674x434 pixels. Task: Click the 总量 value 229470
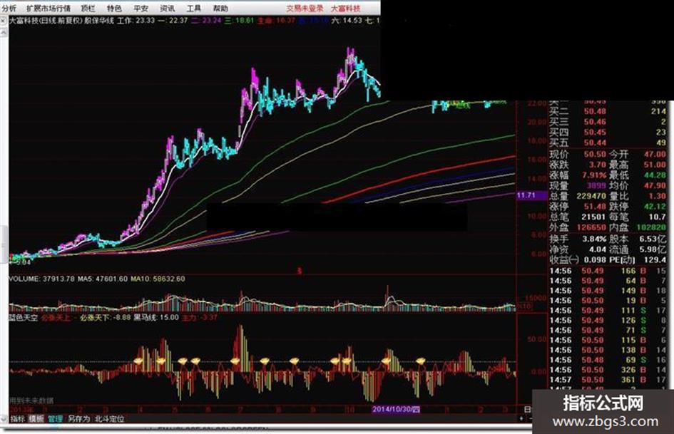[591, 196]
